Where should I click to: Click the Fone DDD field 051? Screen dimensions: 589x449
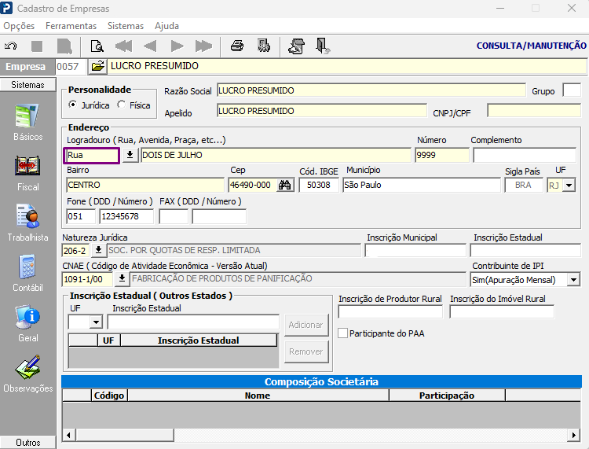coord(81,216)
